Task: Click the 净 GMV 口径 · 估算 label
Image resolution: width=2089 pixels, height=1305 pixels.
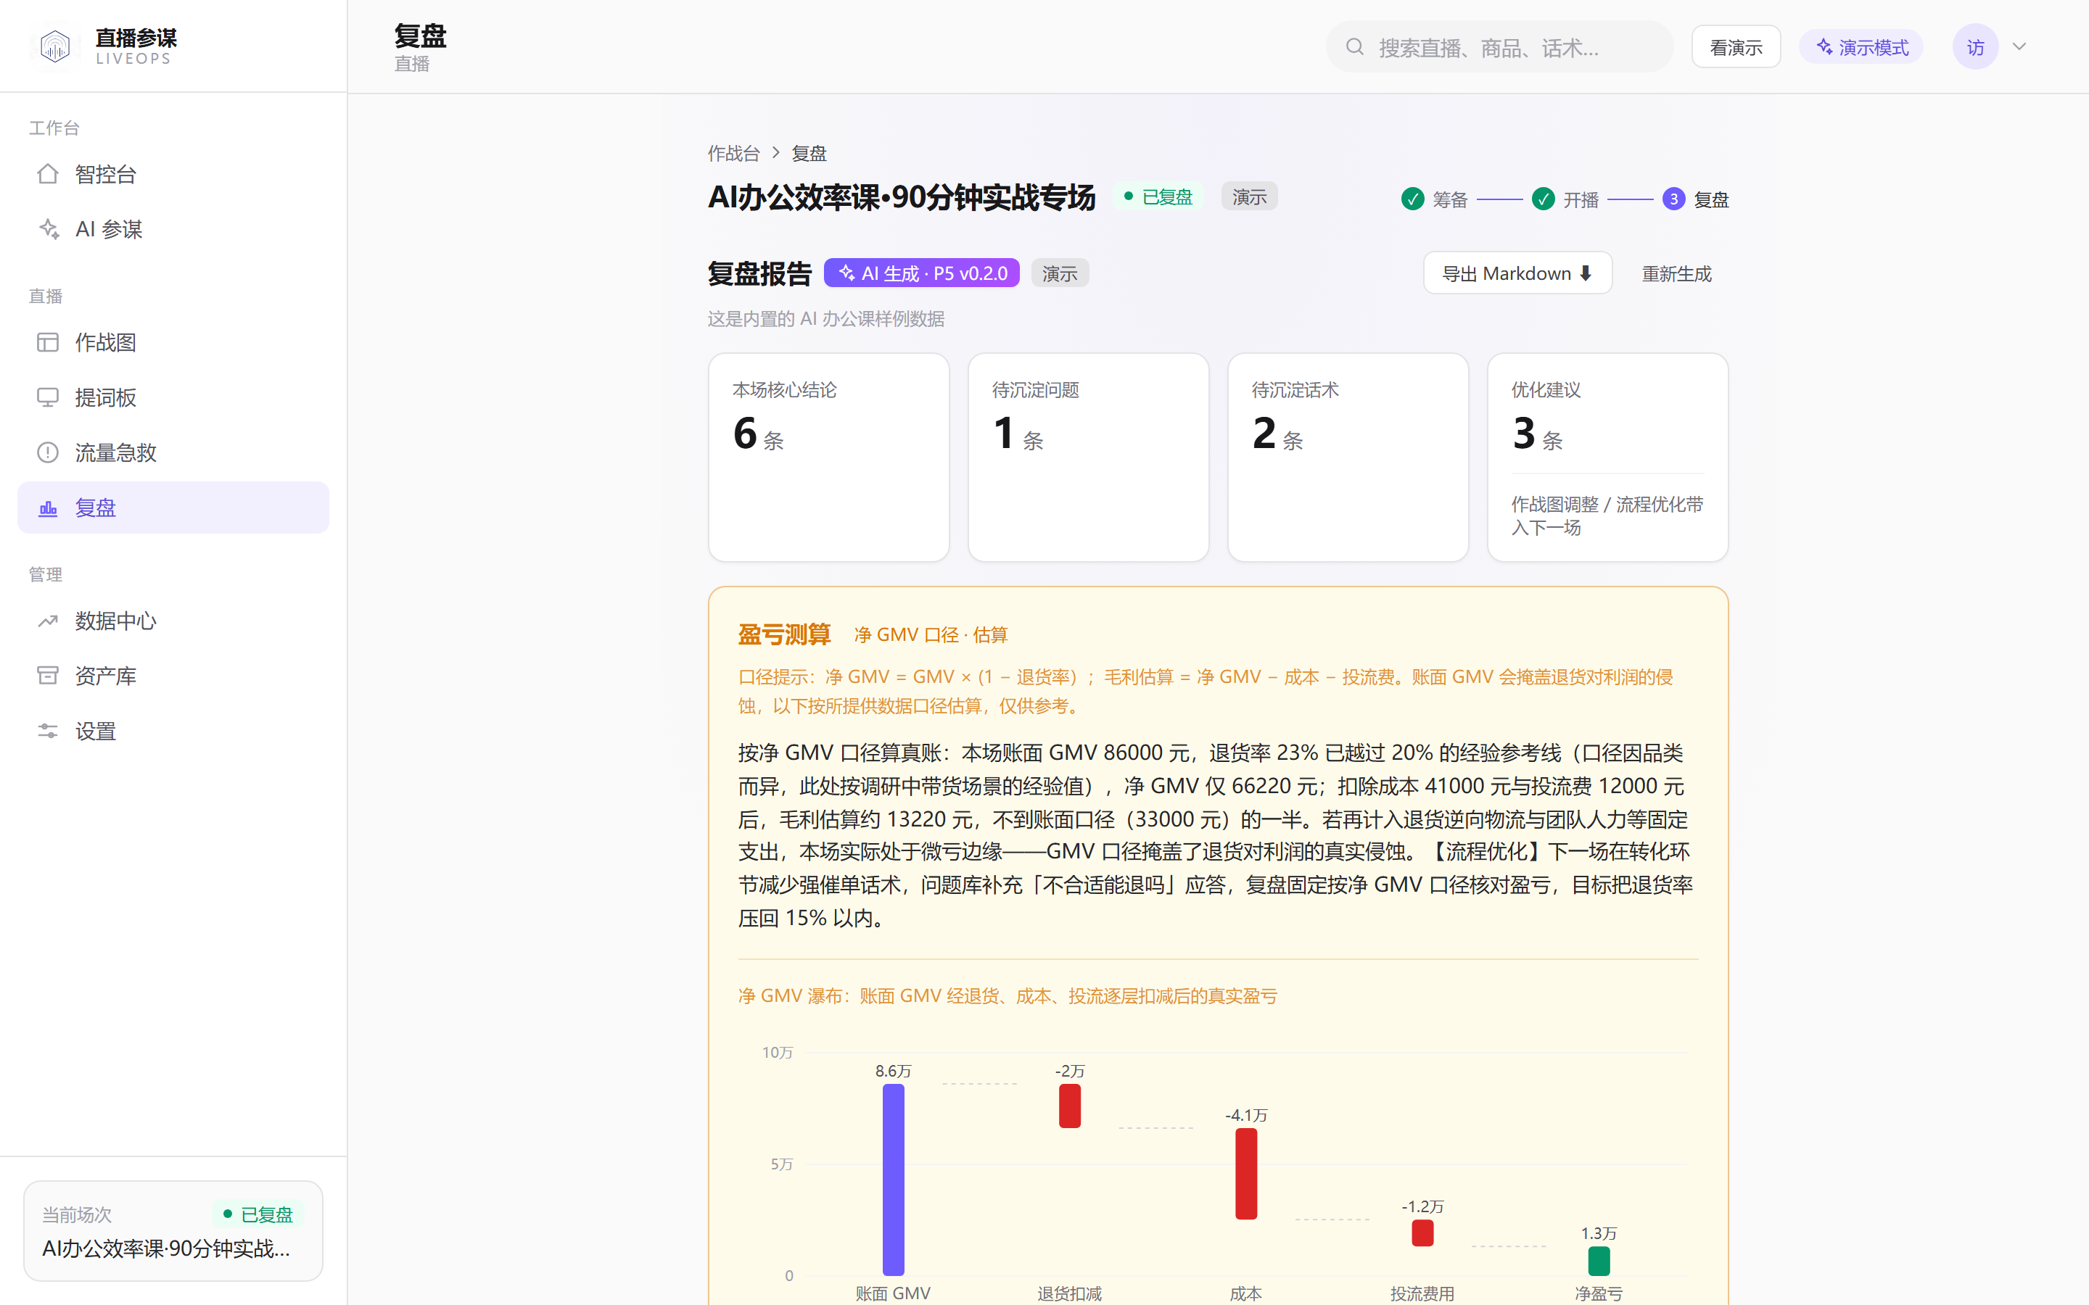Action: tap(931, 635)
